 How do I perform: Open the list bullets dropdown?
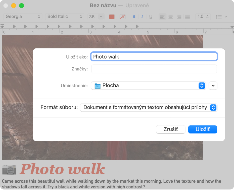(221, 17)
